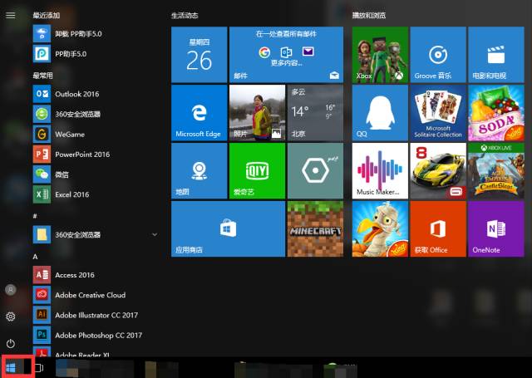Image resolution: width=532 pixels, height=378 pixels.
Task: Jump to alphabet index via letter A
Action: pyautogui.click(x=35, y=257)
